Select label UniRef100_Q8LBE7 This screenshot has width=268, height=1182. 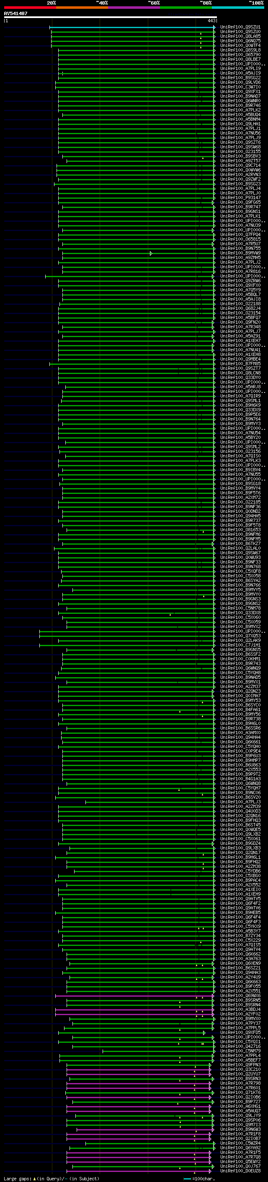(240, 60)
